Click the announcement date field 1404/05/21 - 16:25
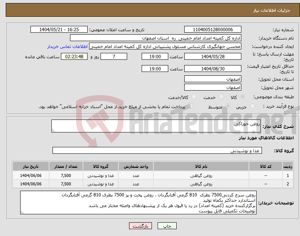The image size is (300, 236). pos(59,29)
